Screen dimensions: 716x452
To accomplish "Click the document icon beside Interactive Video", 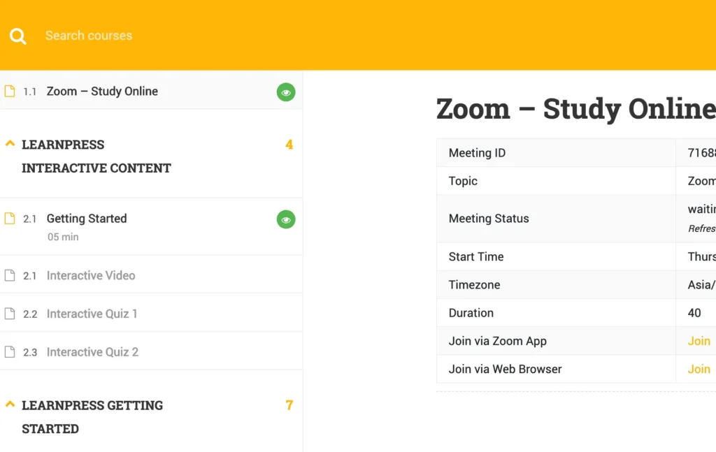I will coord(10,275).
